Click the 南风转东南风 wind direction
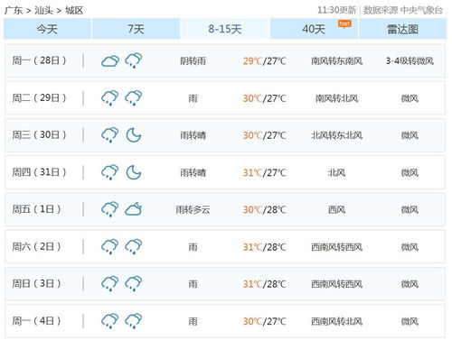 [336, 61]
